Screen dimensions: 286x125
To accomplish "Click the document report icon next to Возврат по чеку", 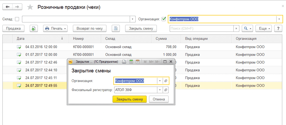I will pos(116,28).
